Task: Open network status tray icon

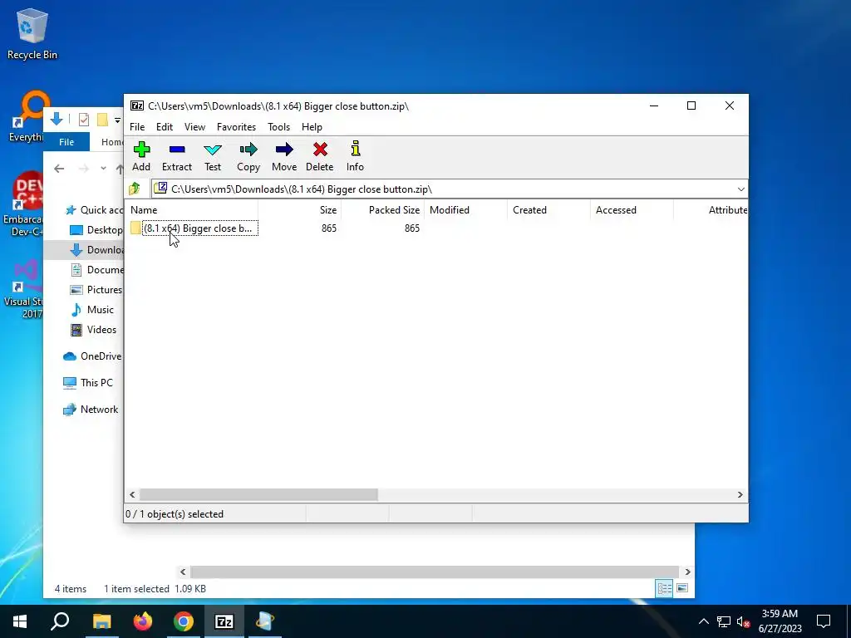Action: (x=724, y=621)
